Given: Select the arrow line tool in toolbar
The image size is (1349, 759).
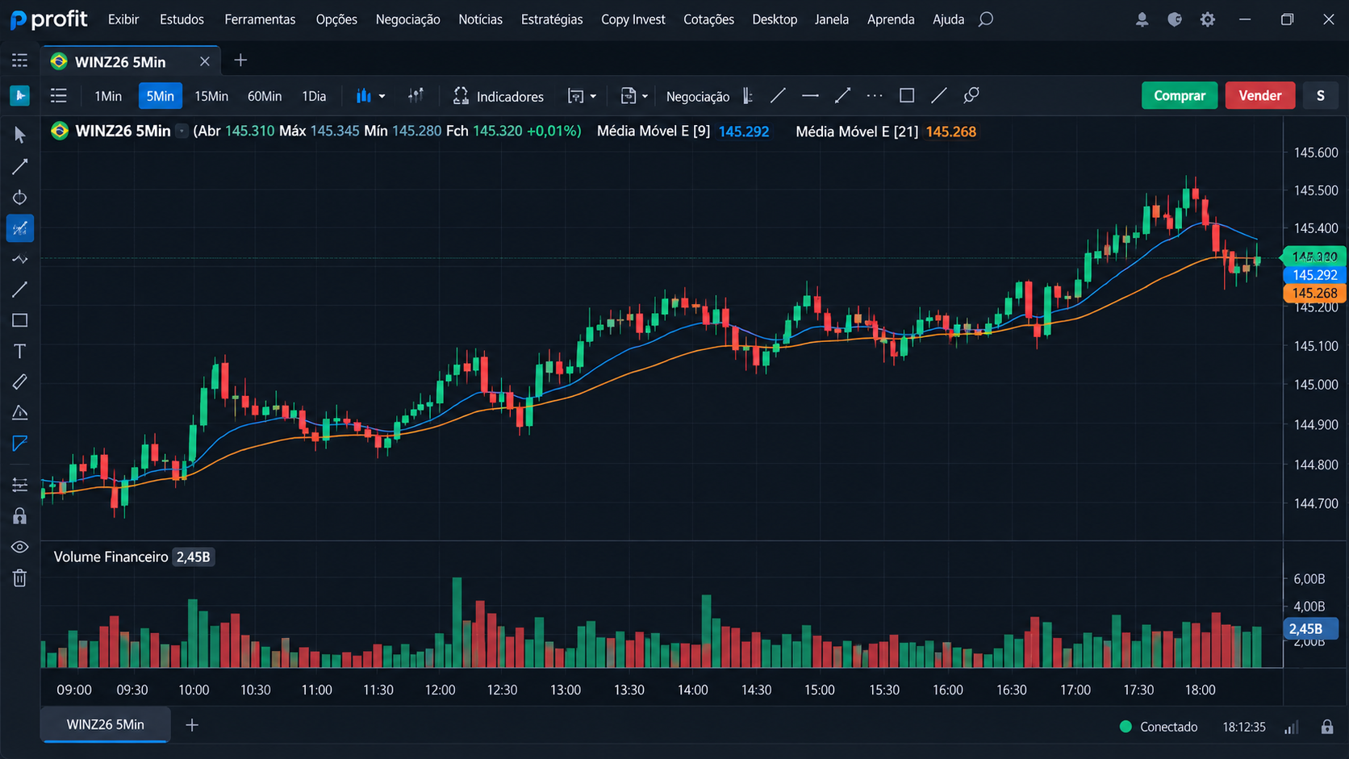Looking at the screenshot, I should tap(842, 96).
